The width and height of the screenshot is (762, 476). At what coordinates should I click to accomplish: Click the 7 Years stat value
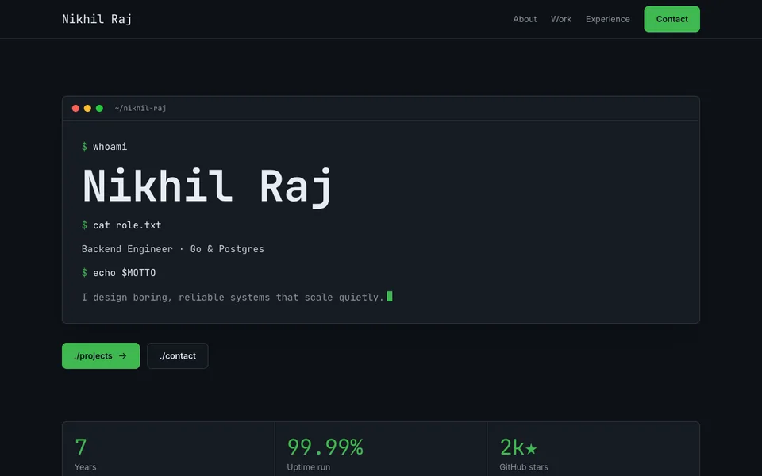pos(81,447)
